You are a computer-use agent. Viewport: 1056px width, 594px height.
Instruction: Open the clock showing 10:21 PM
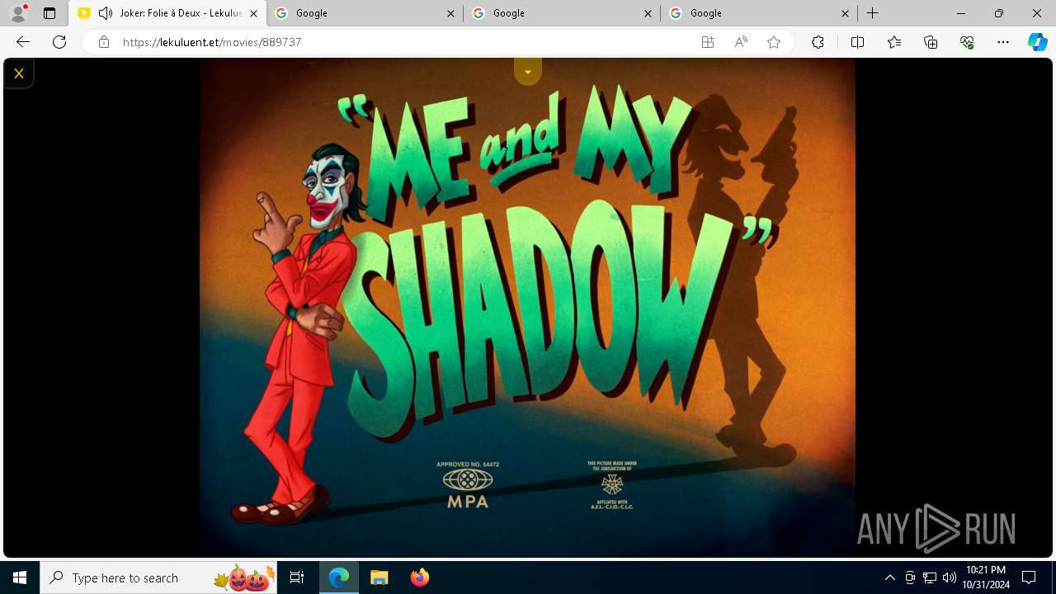[x=986, y=577]
